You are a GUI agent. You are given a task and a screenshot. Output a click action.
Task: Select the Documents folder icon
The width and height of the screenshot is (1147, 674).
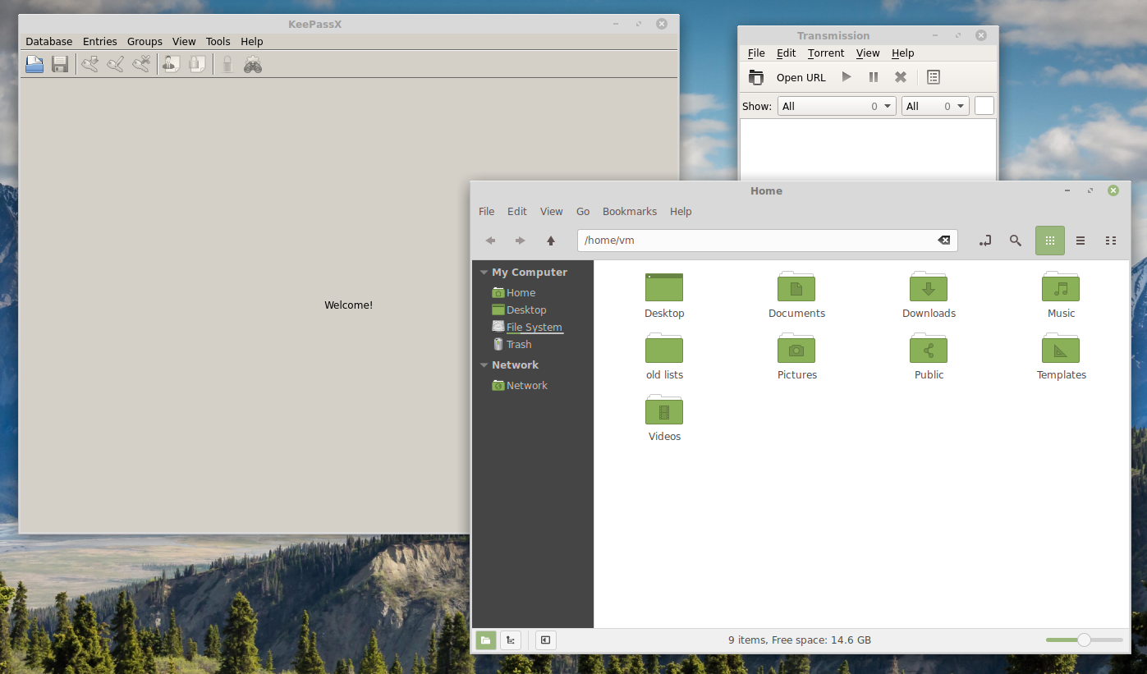pos(796,287)
